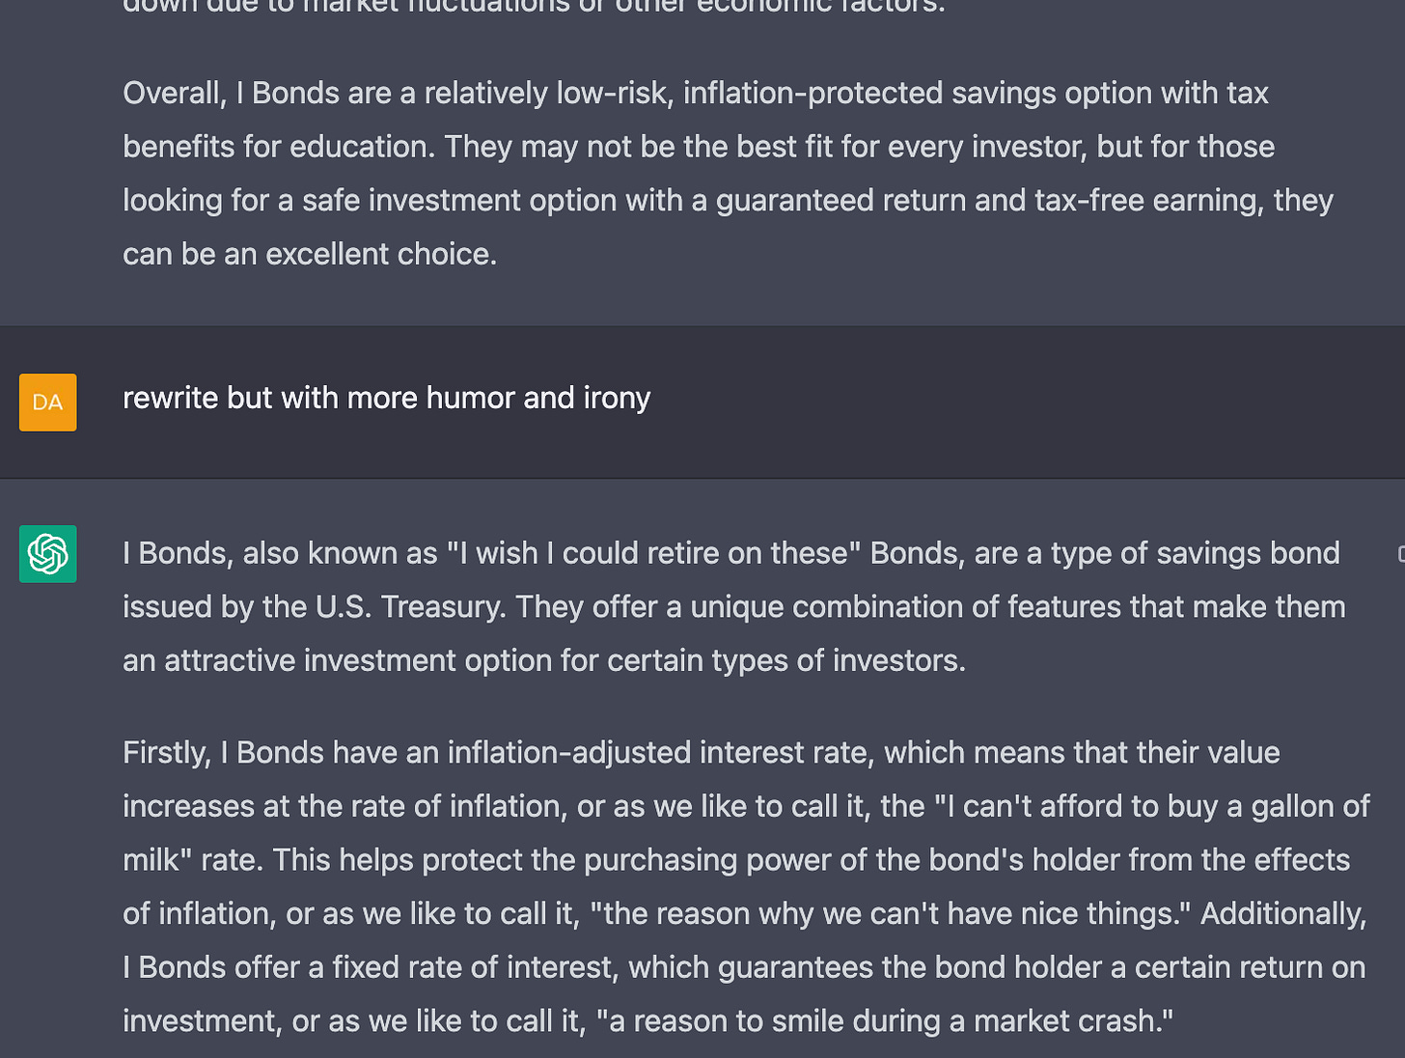The height and width of the screenshot is (1058, 1405).
Task: Click the word "Overall" starting the summary paragraph
Action: click(x=174, y=93)
